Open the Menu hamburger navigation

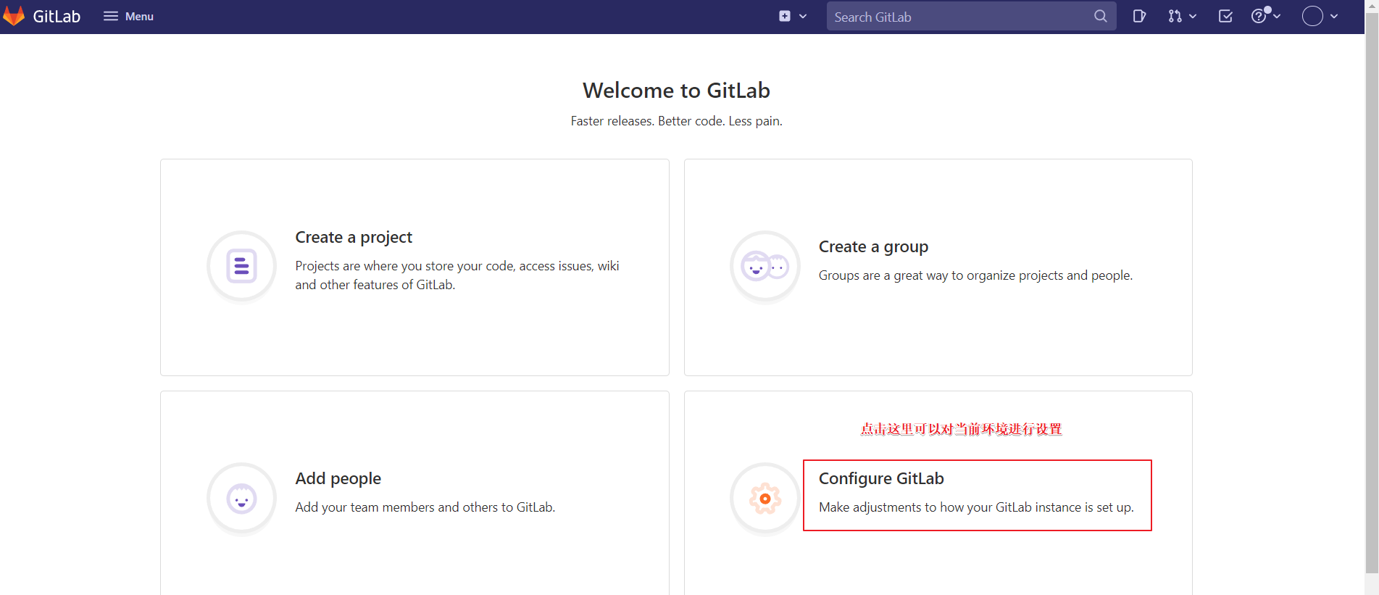(x=128, y=16)
